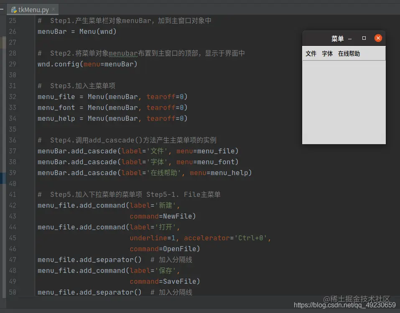Image resolution: width=400 pixels, height=313 pixels.
Task: Click the Step4 comment line in the code
Action: tap(125, 140)
